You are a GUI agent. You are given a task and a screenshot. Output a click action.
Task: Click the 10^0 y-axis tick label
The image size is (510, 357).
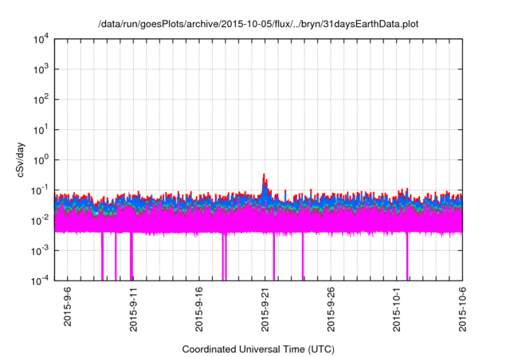41,159
